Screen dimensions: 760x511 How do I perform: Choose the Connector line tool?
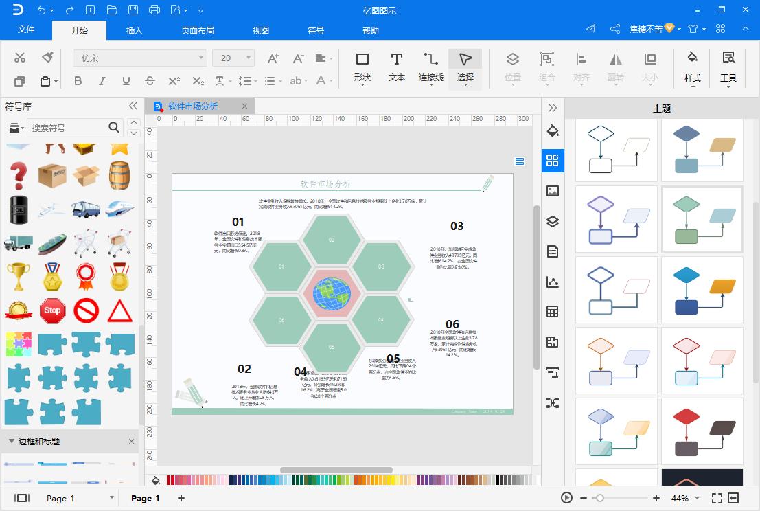(x=430, y=67)
